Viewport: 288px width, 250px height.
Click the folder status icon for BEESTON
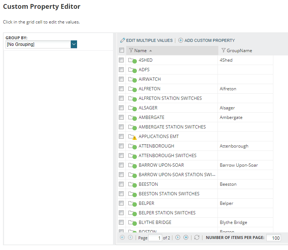point(132,185)
